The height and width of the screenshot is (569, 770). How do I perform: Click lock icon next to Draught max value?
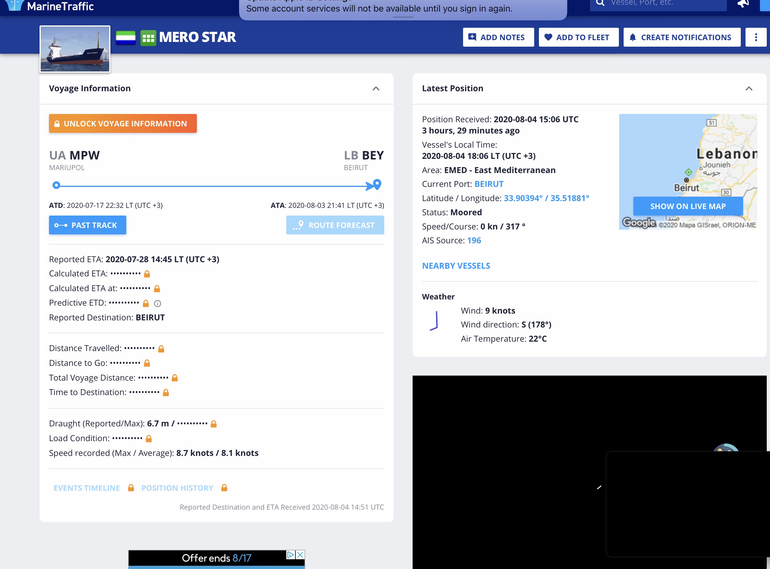[213, 424]
